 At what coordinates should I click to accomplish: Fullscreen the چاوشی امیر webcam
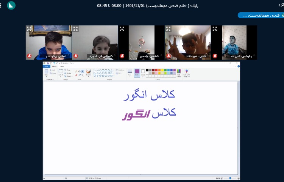point(215,29)
